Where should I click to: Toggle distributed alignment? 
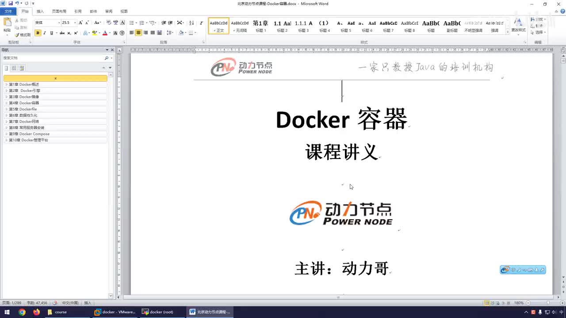click(160, 33)
